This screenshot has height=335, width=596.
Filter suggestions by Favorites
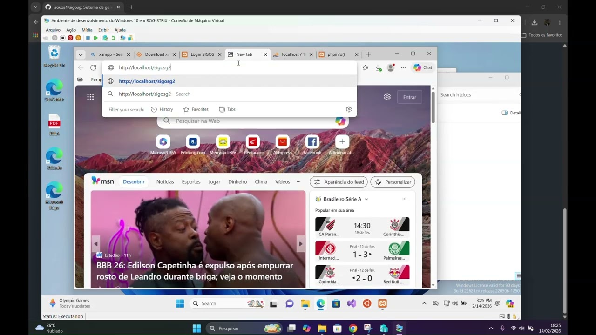[x=196, y=109]
